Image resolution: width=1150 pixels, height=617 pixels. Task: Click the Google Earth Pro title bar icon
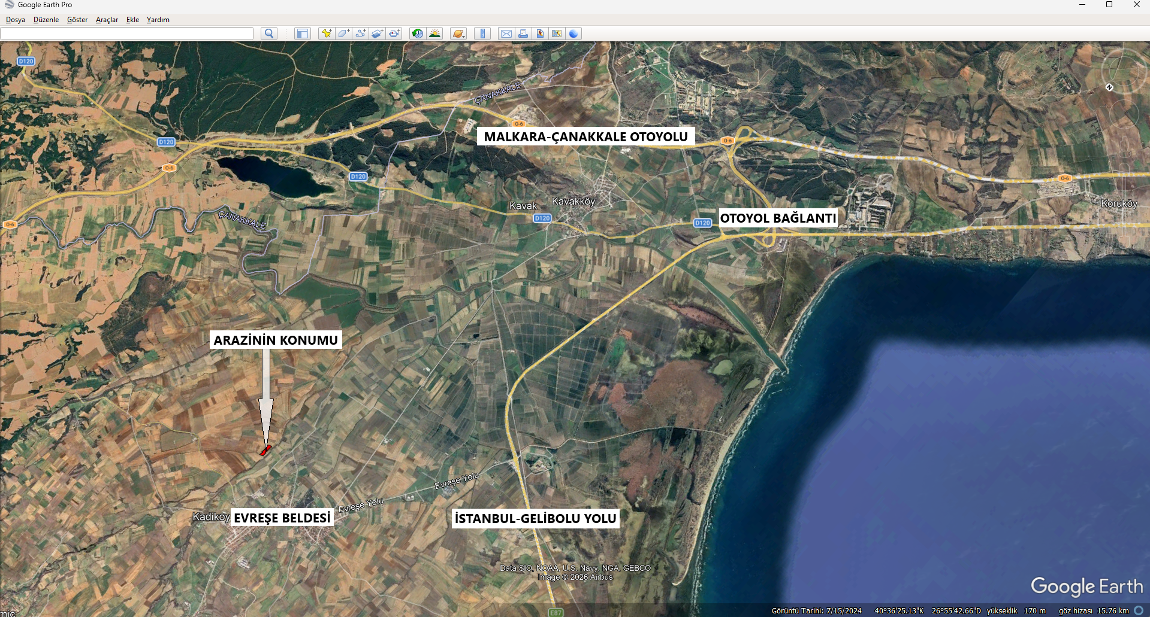pos(9,5)
